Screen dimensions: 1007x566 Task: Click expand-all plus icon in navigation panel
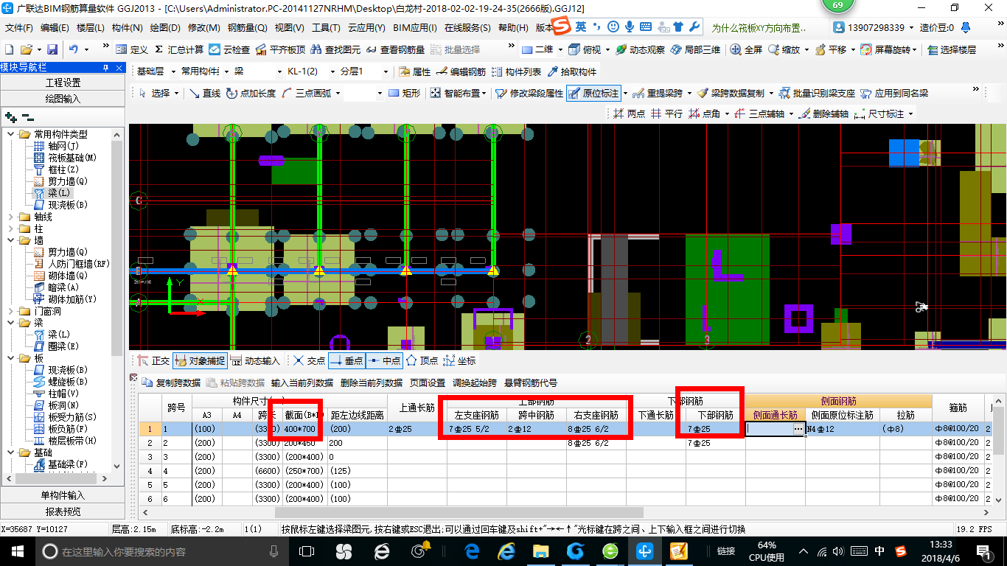tap(11, 117)
